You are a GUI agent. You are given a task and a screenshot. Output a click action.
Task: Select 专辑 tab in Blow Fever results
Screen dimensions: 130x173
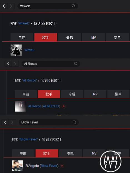click(70, 153)
